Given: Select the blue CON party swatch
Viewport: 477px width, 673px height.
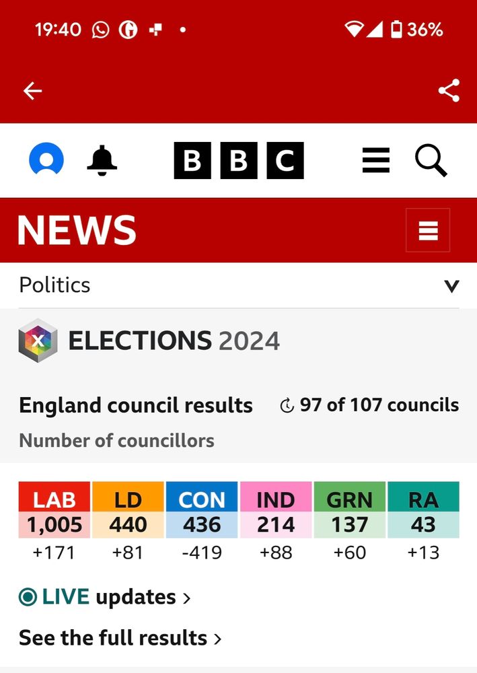Looking at the screenshot, I should pyautogui.click(x=202, y=499).
